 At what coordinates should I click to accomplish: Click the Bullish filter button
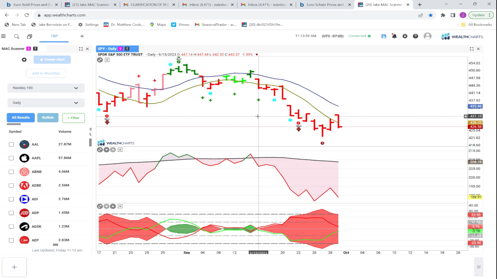(x=48, y=118)
